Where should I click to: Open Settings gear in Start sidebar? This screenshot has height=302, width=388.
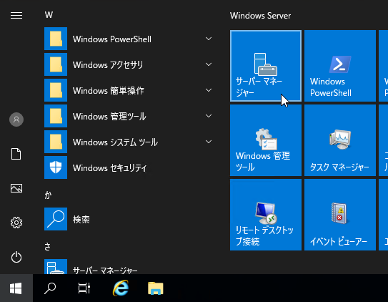(x=16, y=223)
